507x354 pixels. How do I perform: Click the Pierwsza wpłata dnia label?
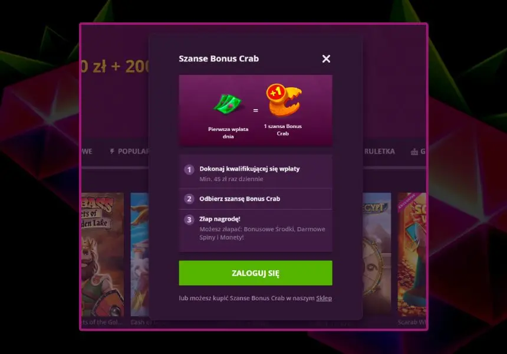[x=228, y=133]
